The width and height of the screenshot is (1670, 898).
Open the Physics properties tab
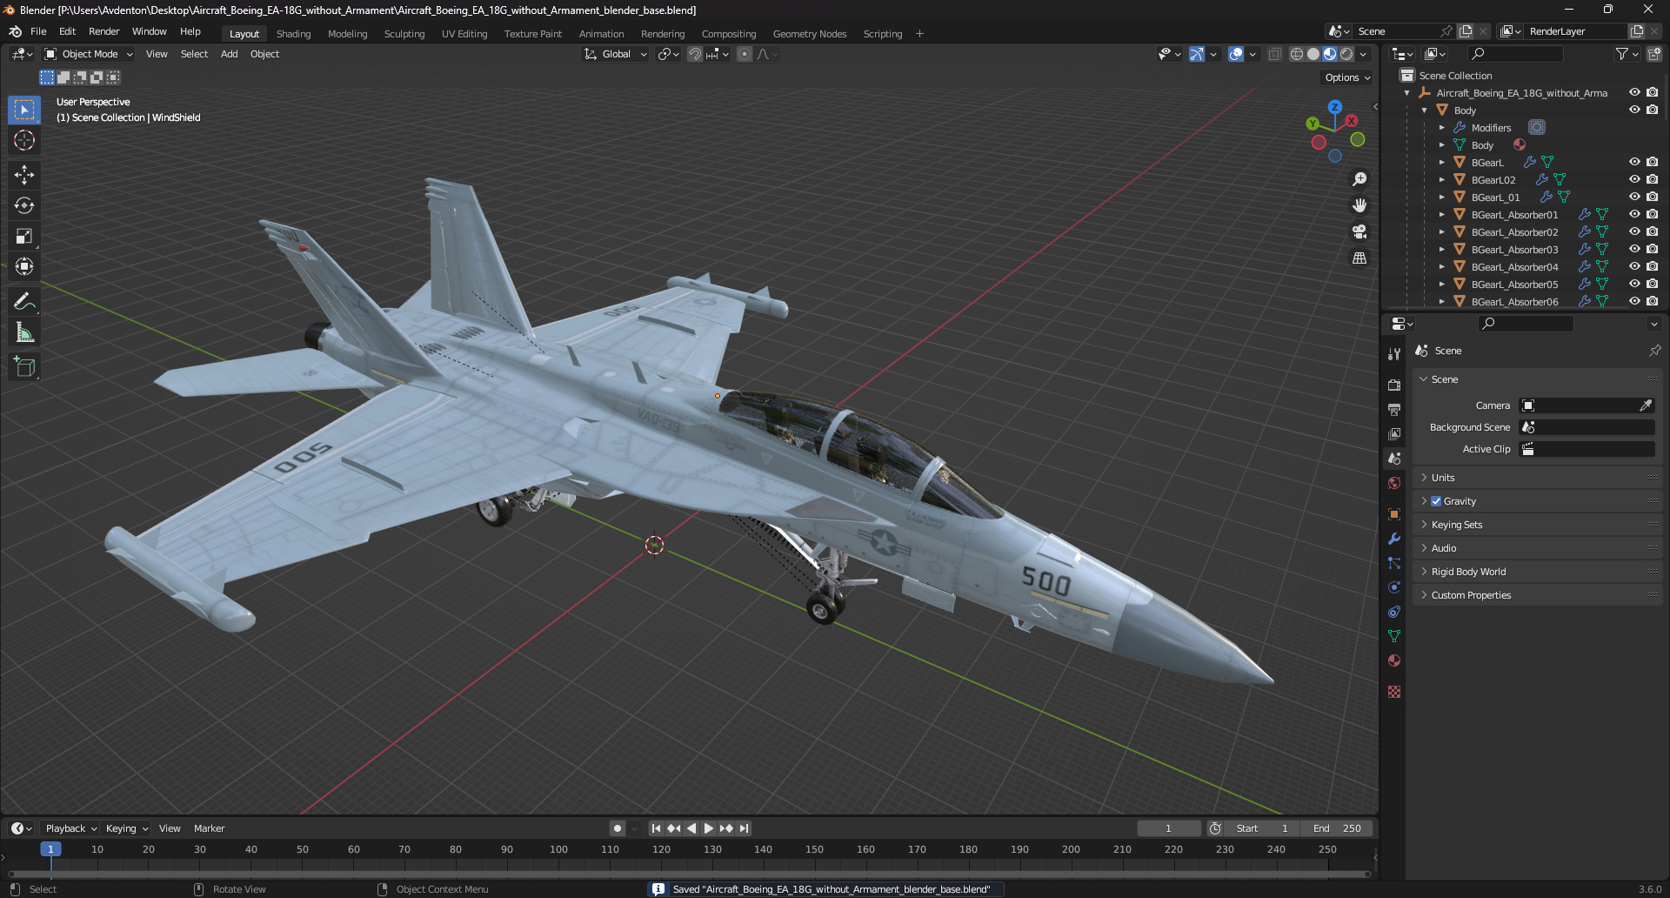point(1394,587)
